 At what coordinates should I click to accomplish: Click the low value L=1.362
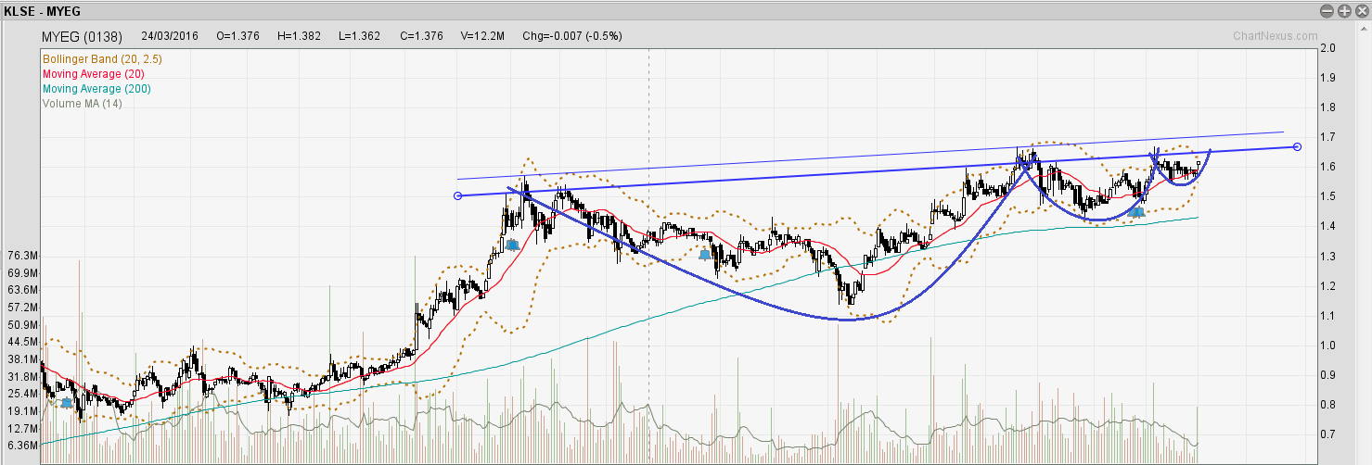point(359,36)
